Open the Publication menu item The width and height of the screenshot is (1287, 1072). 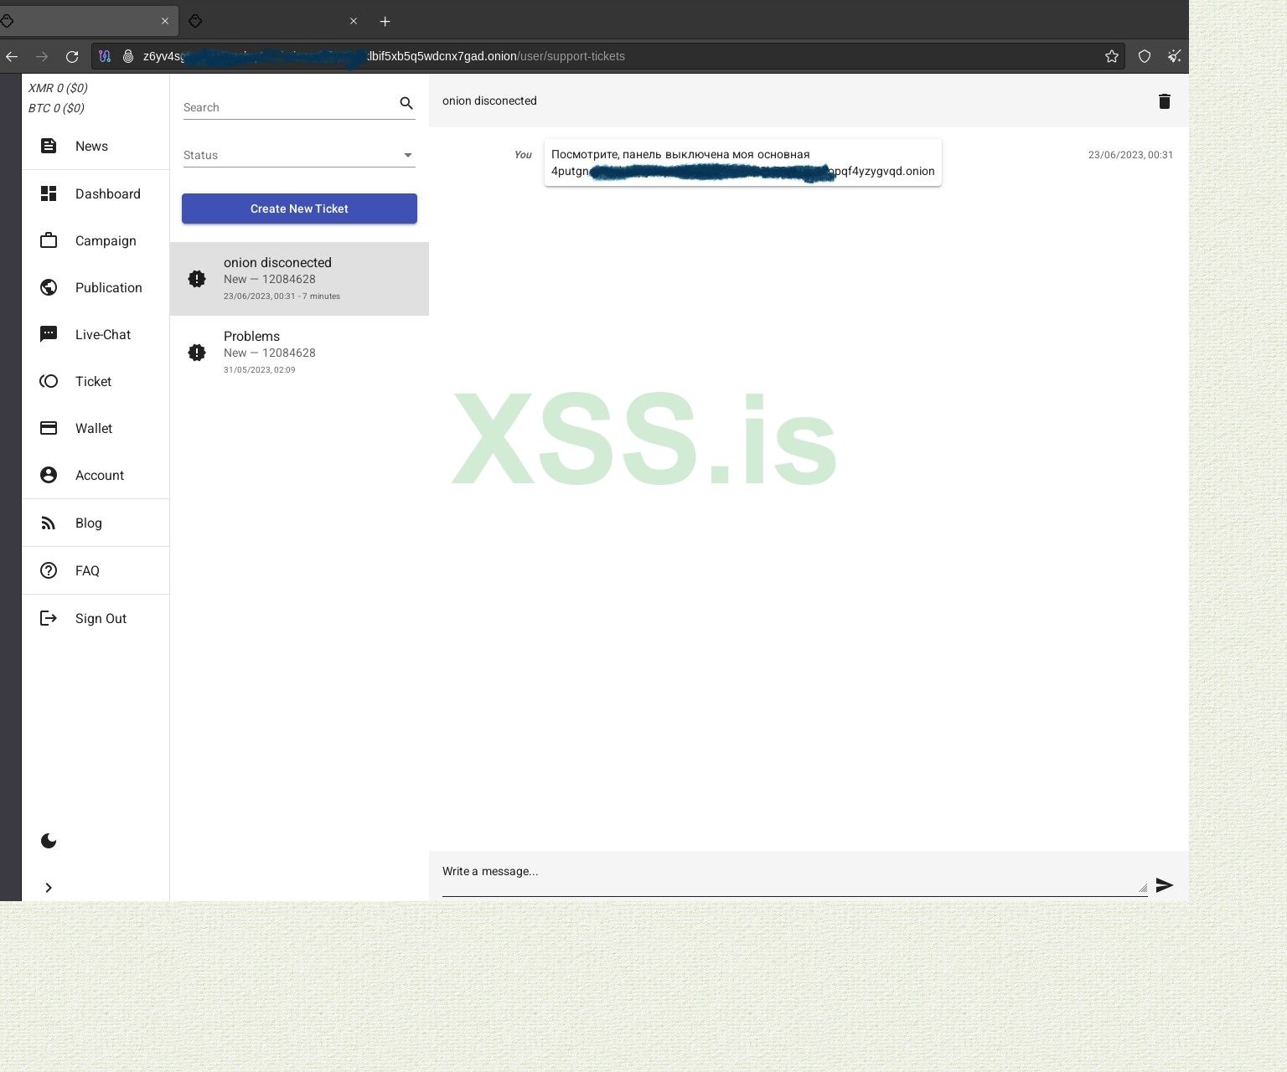pos(96,287)
